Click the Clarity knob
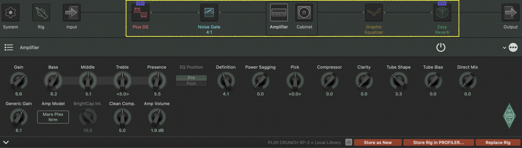The height and width of the screenshot is (148, 522). (364, 81)
